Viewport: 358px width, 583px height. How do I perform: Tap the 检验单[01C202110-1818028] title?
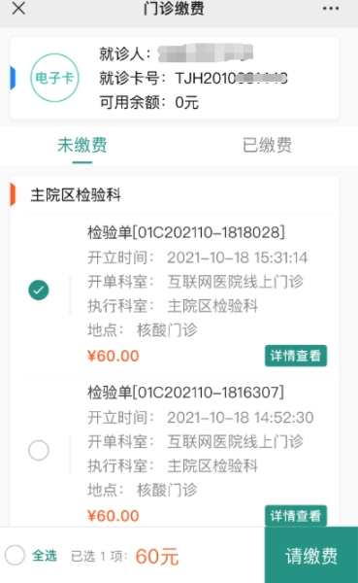pyautogui.click(x=186, y=232)
